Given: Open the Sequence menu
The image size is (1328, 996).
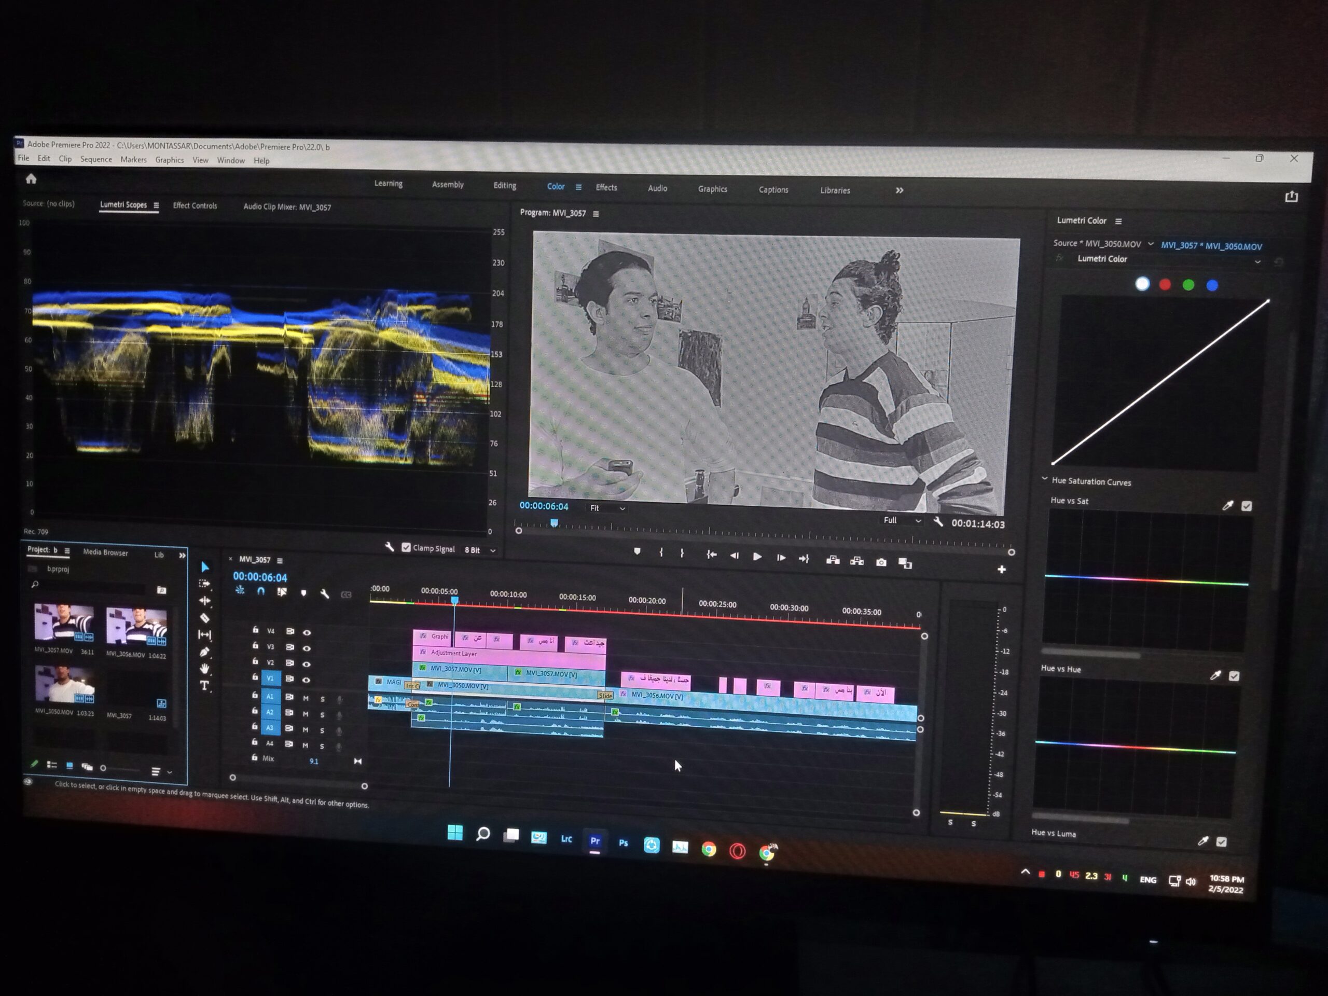Looking at the screenshot, I should tap(96, 160).
